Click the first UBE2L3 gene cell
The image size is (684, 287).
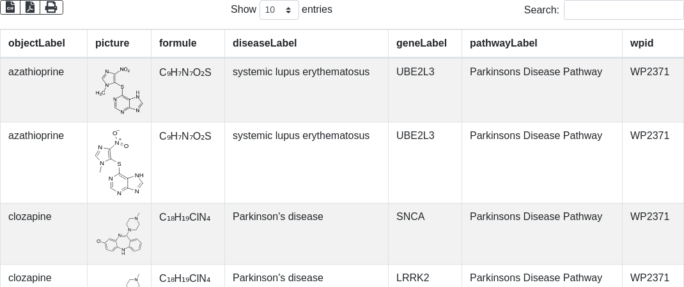click(415, 72)
